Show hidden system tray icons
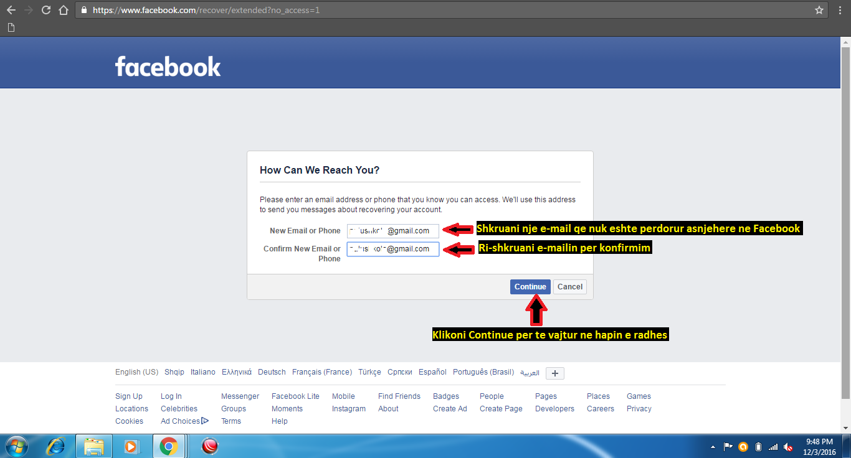851x458 pixels. click(713, 447)
